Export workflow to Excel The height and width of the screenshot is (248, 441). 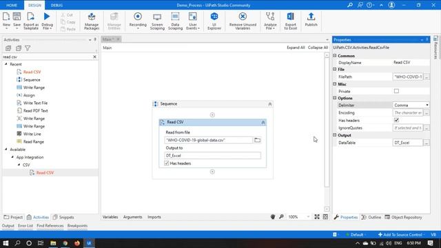(291, 21)
